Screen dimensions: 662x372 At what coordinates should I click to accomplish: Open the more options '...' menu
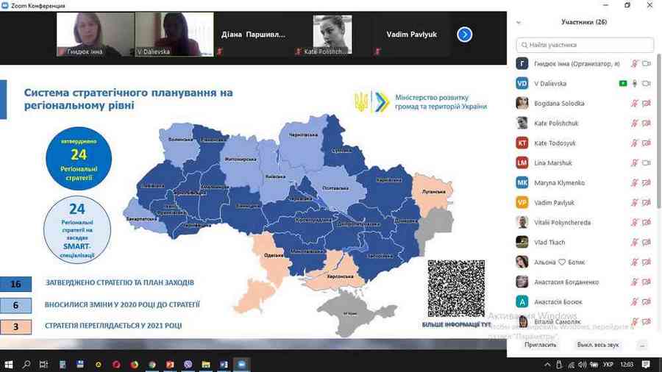pyautogui.click(x=642, y=345)
